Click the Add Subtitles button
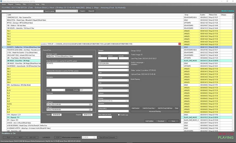Viewport: 236px width, 143px height. pyautogui.click(x=149, y=121)
